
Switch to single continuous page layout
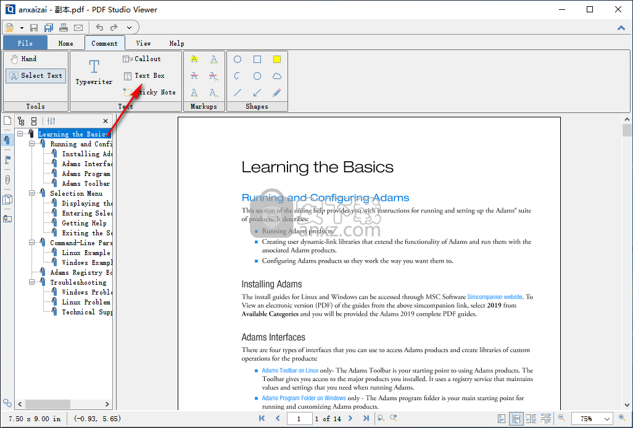click(x=516, y=419)
